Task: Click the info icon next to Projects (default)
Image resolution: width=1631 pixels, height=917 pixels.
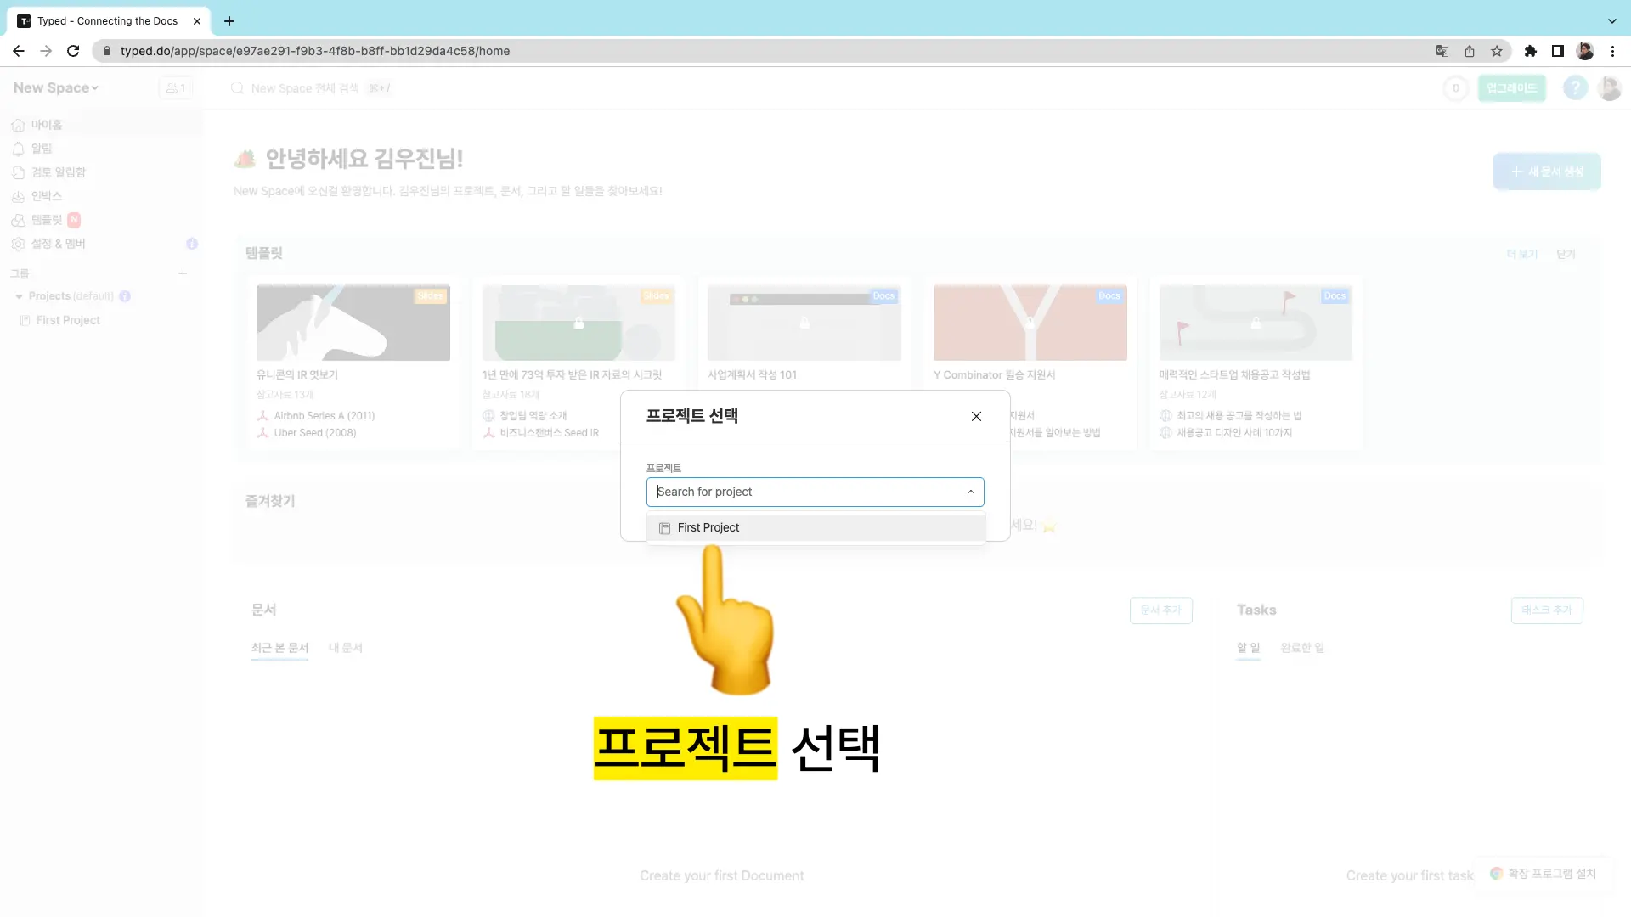Action: 125,296
